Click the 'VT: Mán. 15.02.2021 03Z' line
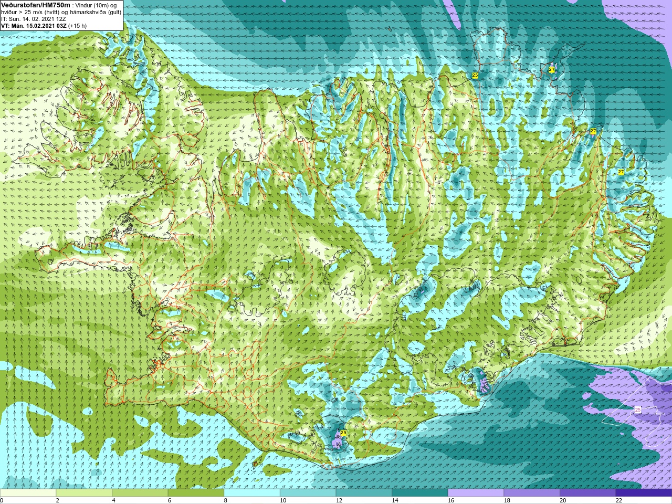672x504 pixels. click(34, 26)
